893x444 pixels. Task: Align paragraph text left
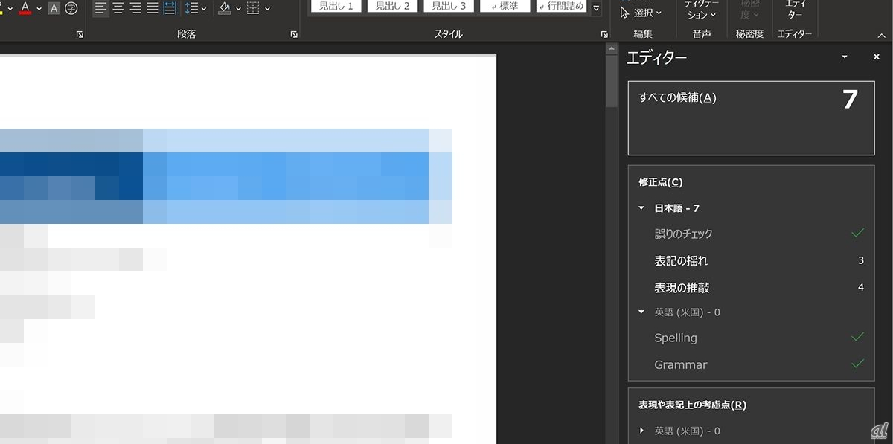click(x=101, y=8)
